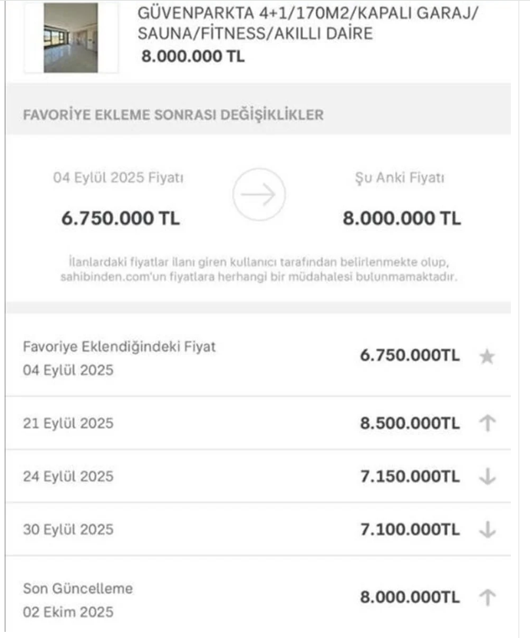Click the large 6.750.000 TL old price

click(120, 218)
